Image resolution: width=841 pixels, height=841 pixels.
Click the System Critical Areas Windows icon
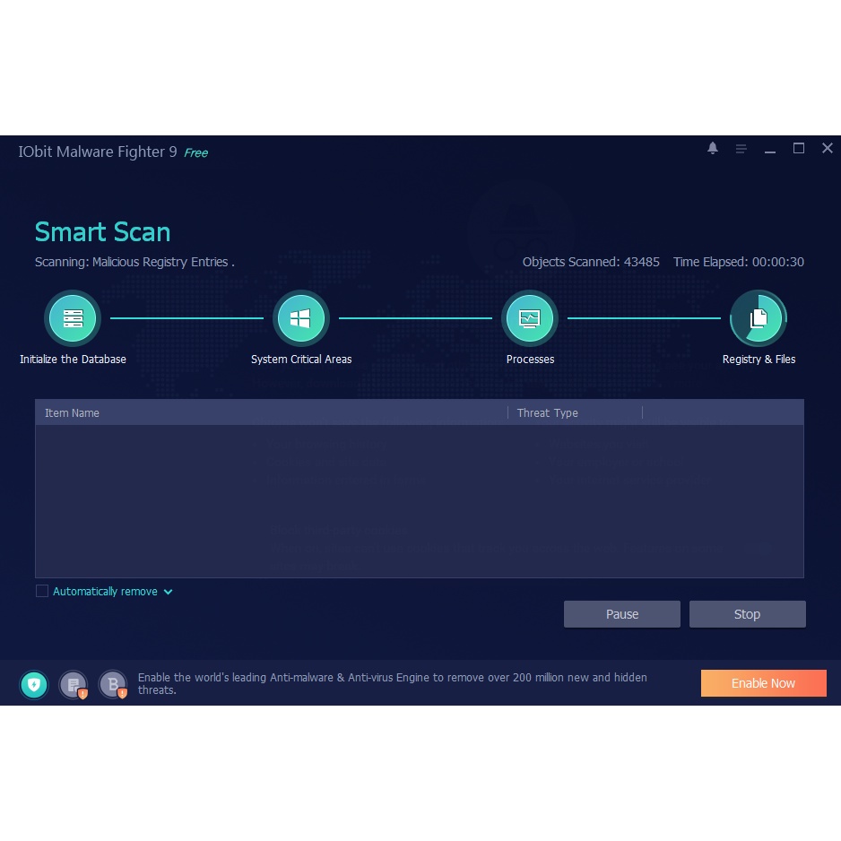[x=301, y=318]
